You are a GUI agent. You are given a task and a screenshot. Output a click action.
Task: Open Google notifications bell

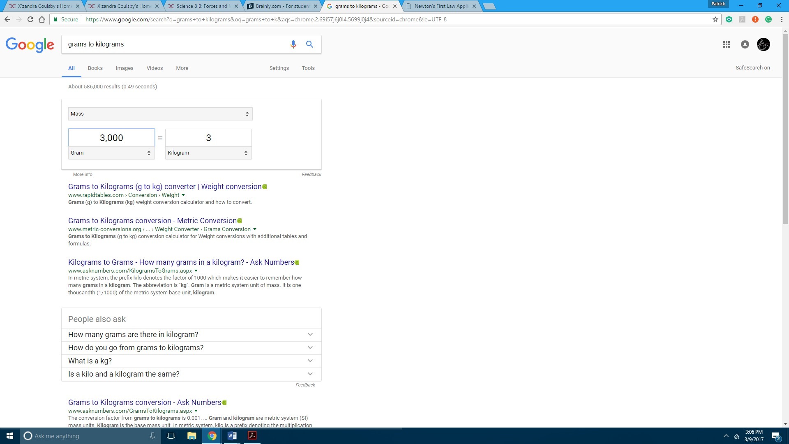tap(745, 44)
